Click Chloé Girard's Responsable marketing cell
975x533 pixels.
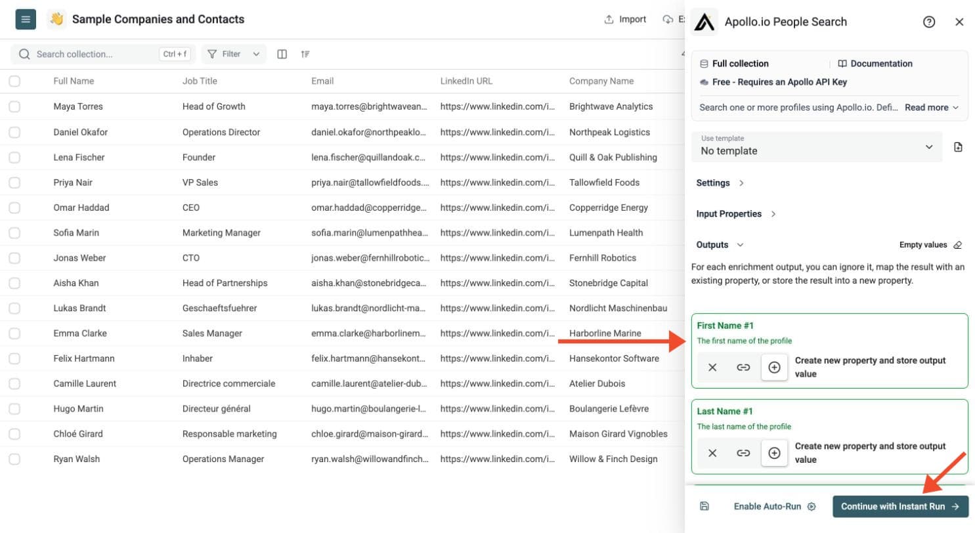[230, 434]
